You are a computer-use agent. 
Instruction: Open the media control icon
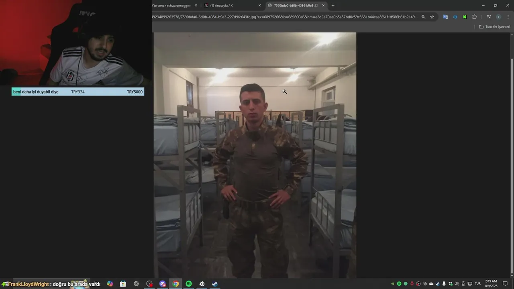coord(489,17)
